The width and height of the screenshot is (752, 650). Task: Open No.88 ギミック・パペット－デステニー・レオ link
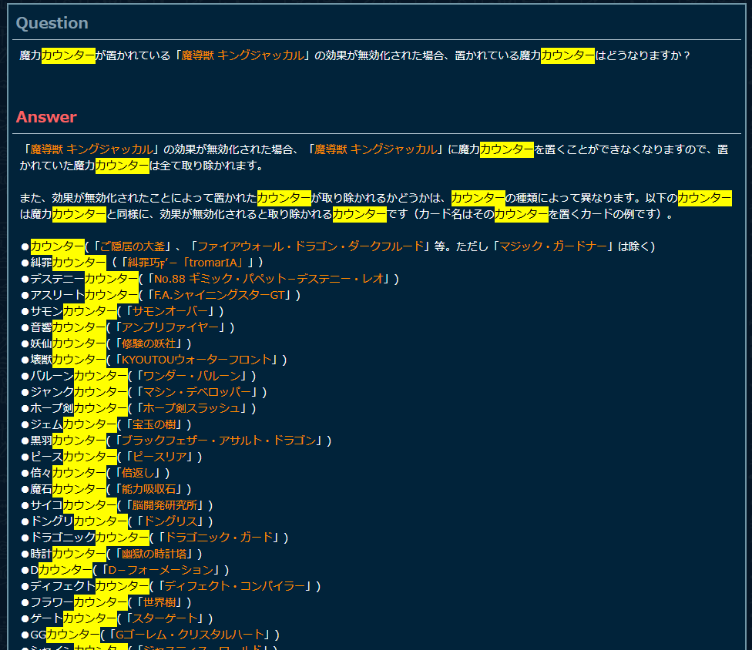click(x=269, y=279)
